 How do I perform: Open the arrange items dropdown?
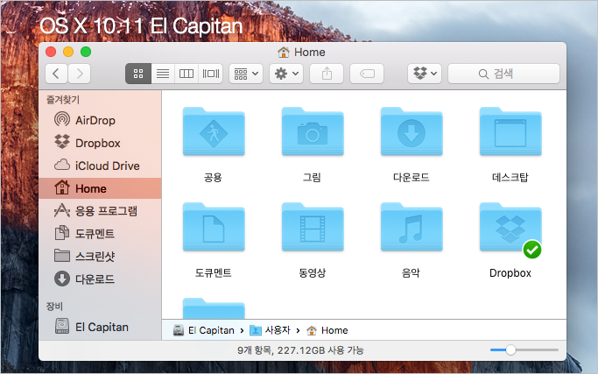246,74
